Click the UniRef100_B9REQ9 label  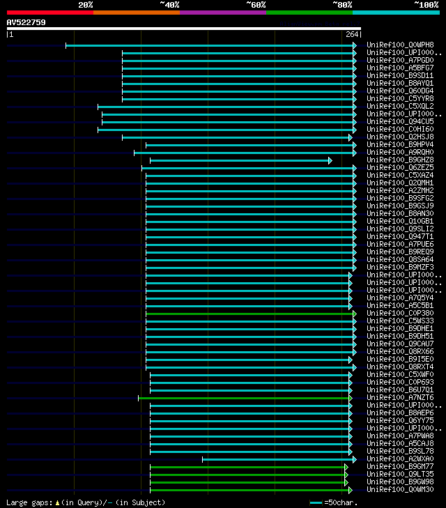(400, 252)
